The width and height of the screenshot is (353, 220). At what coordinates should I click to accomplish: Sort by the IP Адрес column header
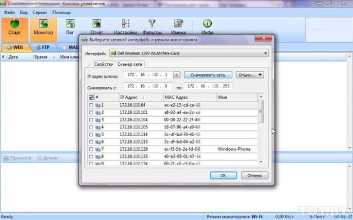[141, 97]
